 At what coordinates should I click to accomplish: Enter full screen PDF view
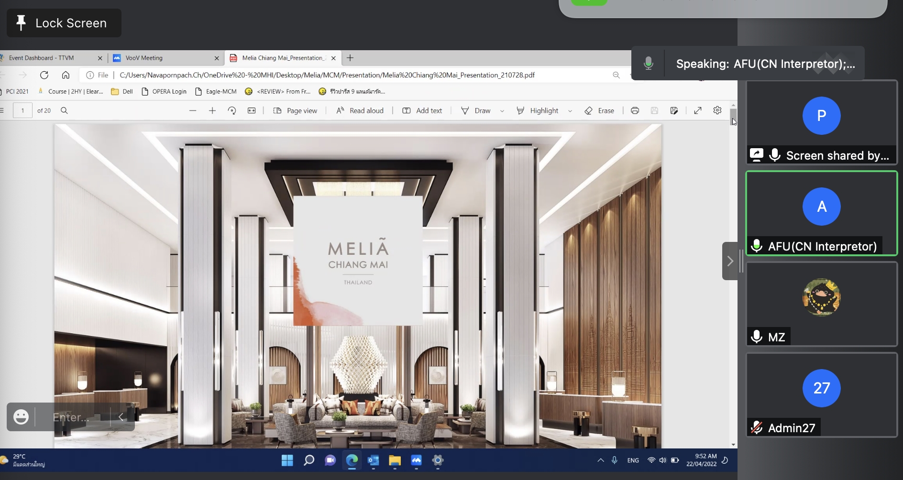[698, 110]
